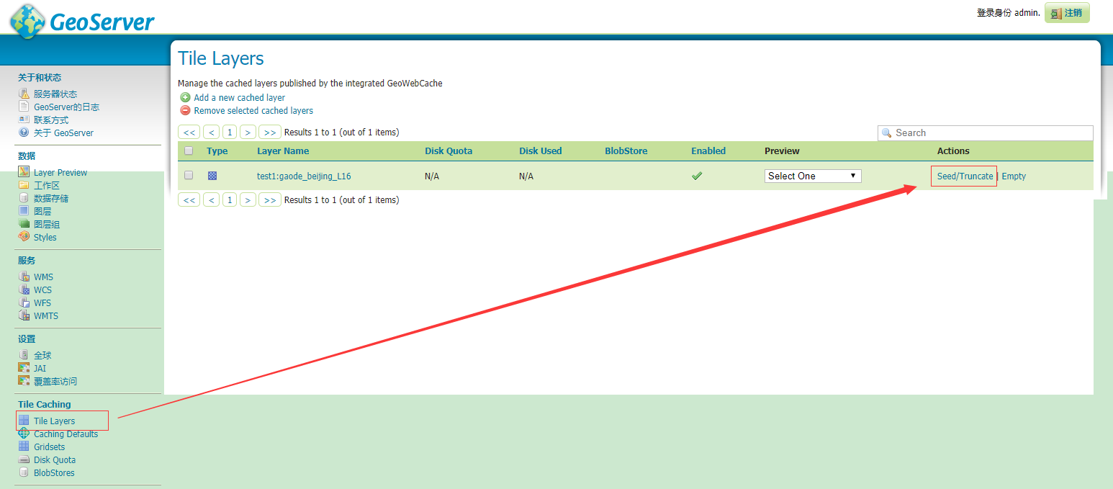Click Empty action for gaode_beijing_L16

[1014, 176]
